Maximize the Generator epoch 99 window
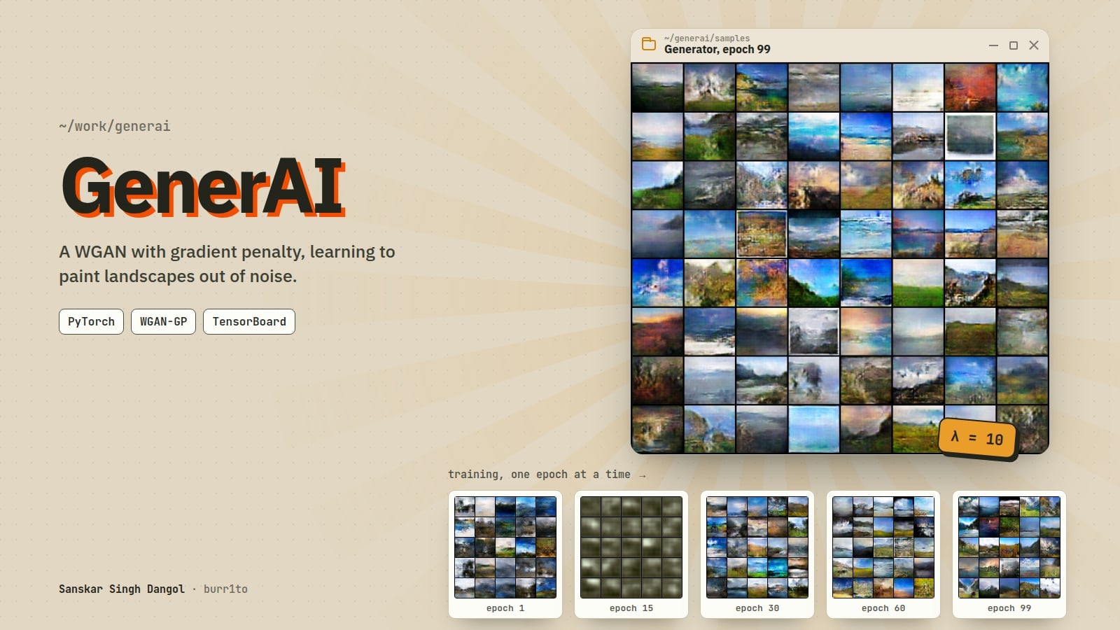Image resolution: width=1120 pixels, height=630 pixels. click(1013, 45)
